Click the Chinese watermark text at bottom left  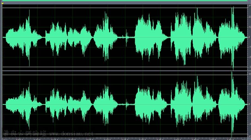pyautogui.click(x=22, y=133)
